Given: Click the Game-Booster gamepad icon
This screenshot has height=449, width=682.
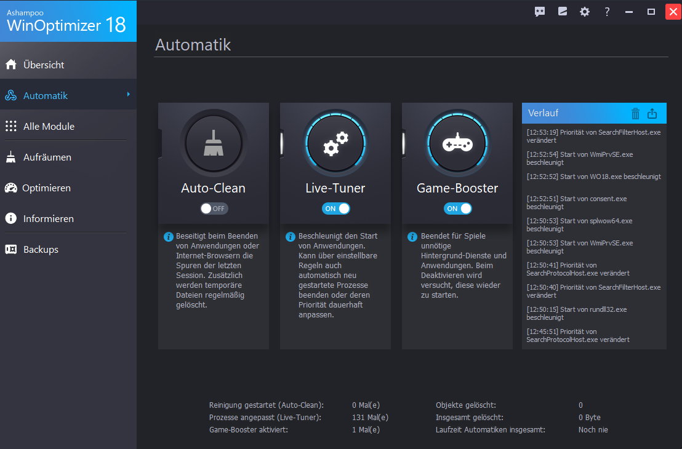Looking at the screenshot, I should pos(457,144).
